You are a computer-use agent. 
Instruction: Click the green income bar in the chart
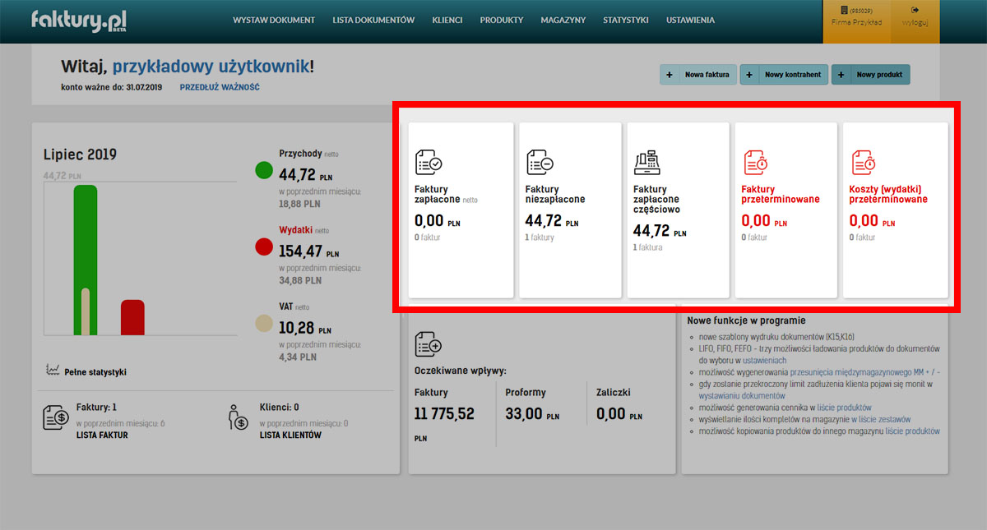click(x=86, y=259)
